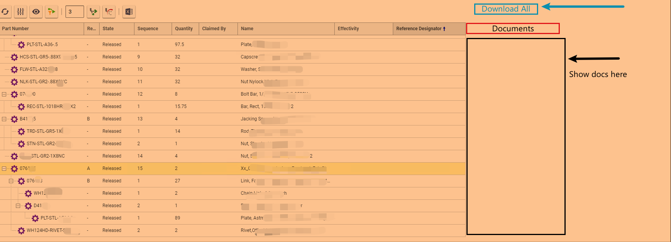Click the gear icon for STN-STL-GR2 row
This screenshot has width=671, height=242.
[21, 144]
